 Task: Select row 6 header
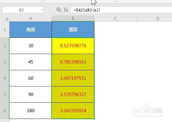point(4,111)
